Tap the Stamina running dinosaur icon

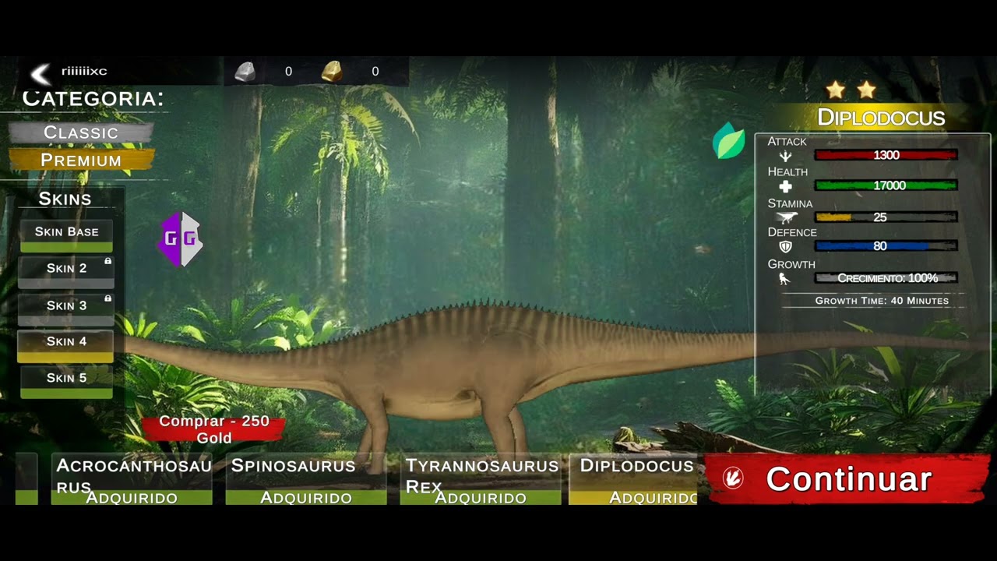tap(787, 217)
